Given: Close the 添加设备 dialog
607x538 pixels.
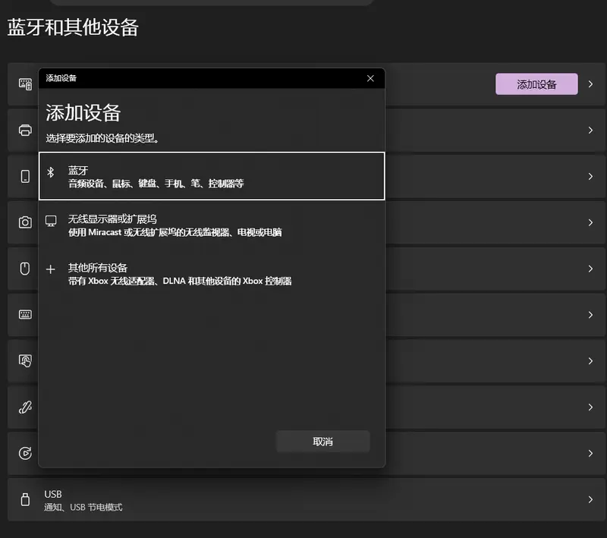Looking at the screenshot, I should (370, 79).
